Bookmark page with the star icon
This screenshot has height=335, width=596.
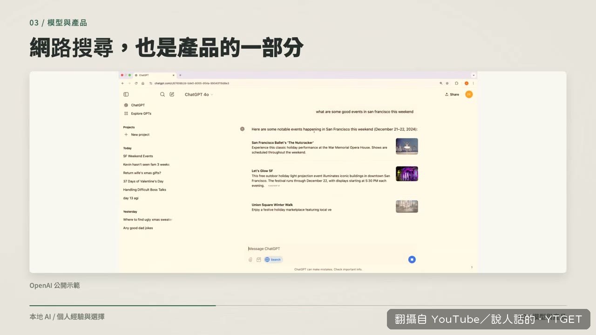(447, 83)
